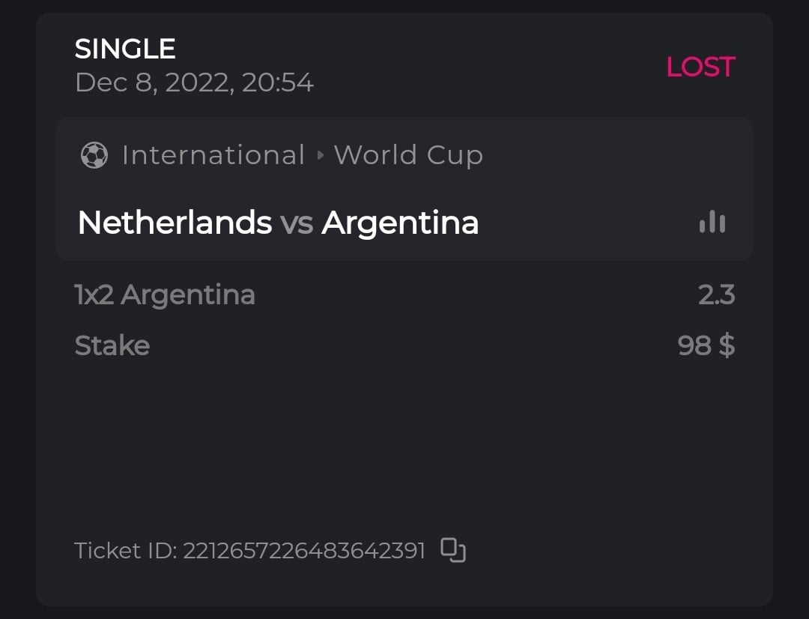Image resolution: width=809 pixels, height=619 pixels.
Task: Click the 'vs' text between teams
Action: (297, 223)
